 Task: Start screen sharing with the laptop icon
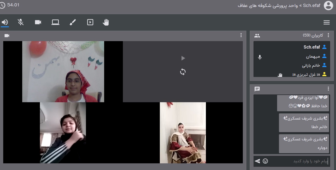click(x=55, y=22)
